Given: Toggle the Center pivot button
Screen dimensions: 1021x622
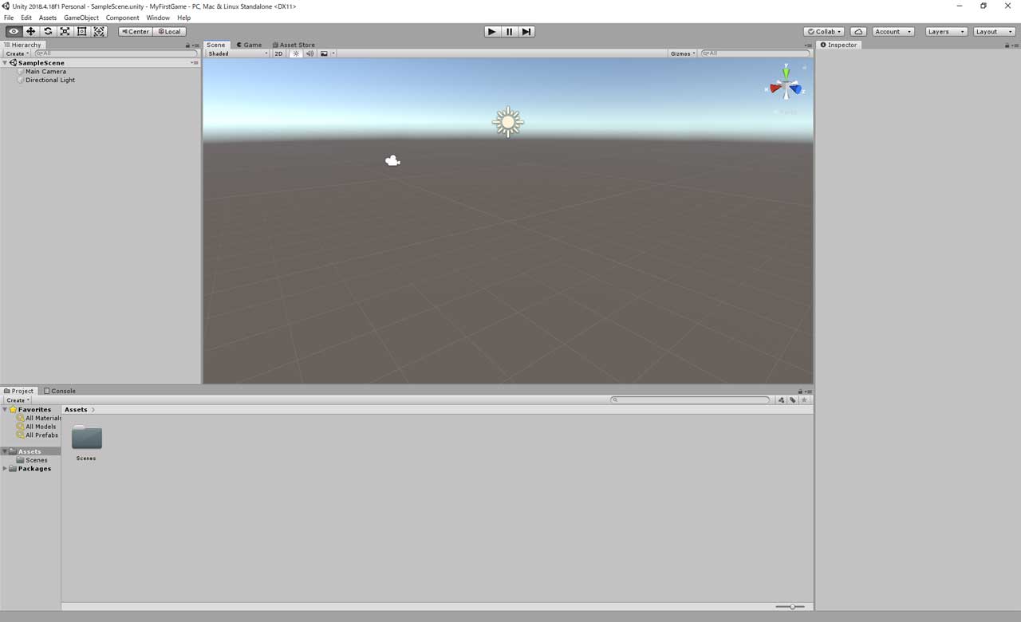Looking at the screenshot, I should tap(136, 32).
